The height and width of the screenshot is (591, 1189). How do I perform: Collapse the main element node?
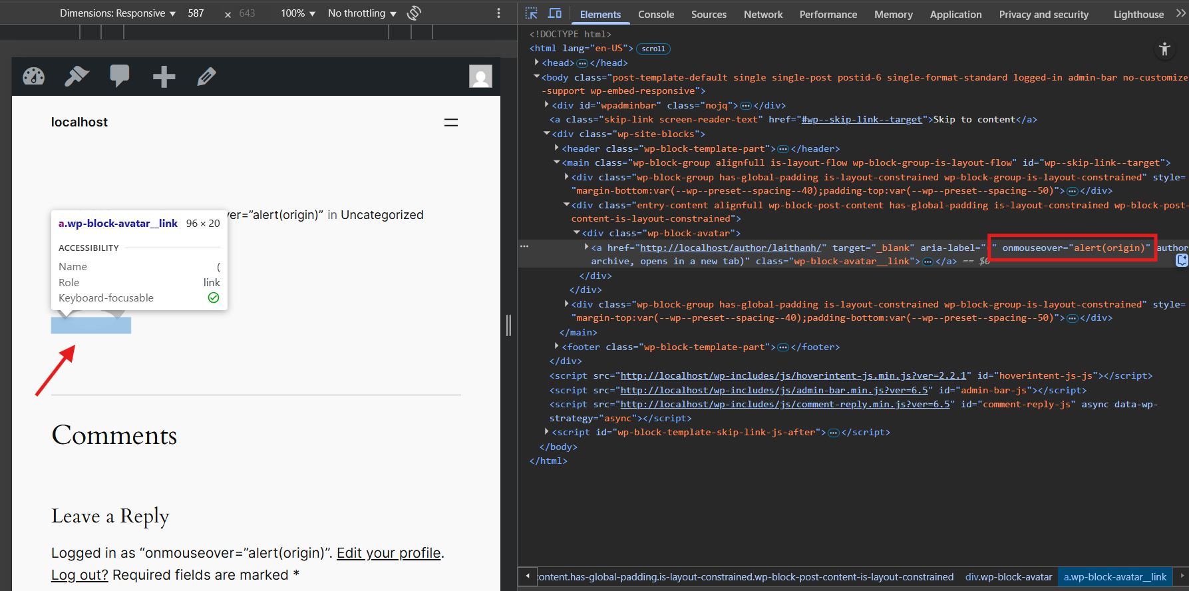pyautogui.click(x=556, y=162)
